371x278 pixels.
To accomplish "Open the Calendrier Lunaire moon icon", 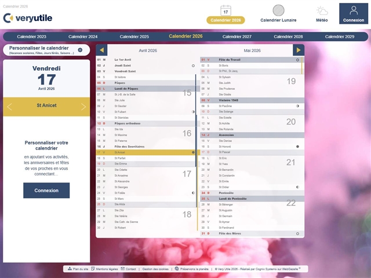I will 278,10.
